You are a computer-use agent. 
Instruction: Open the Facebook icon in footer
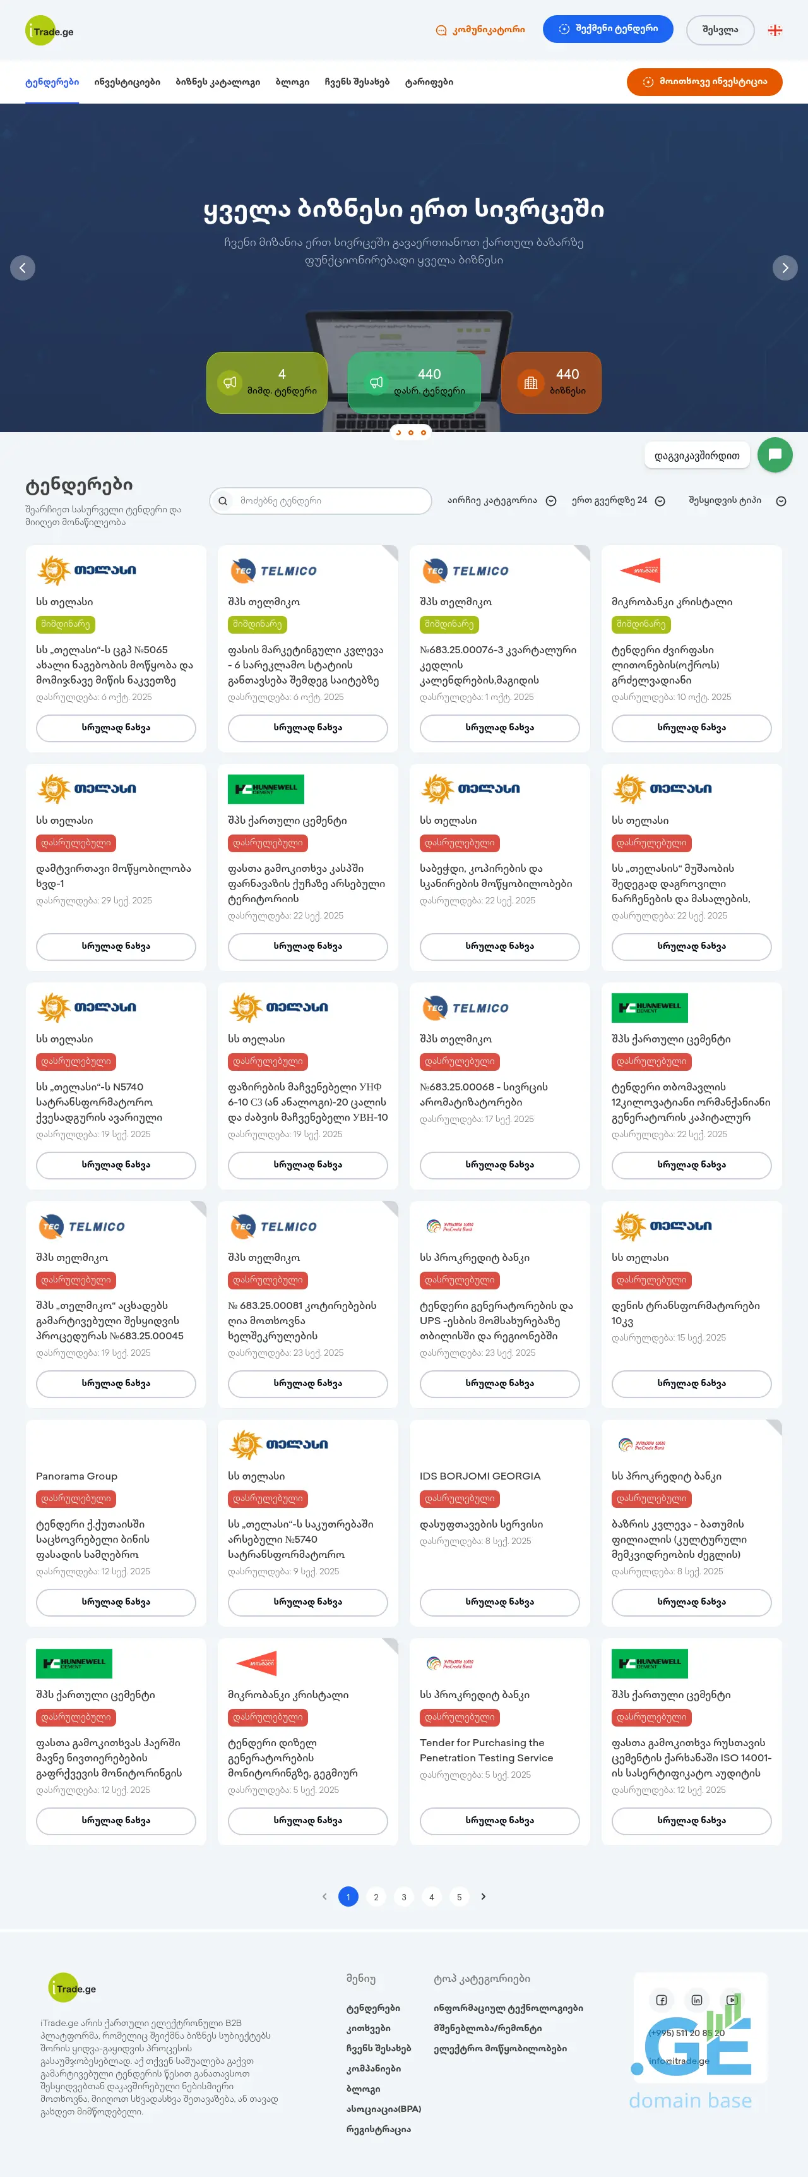tap(661, 1999)
